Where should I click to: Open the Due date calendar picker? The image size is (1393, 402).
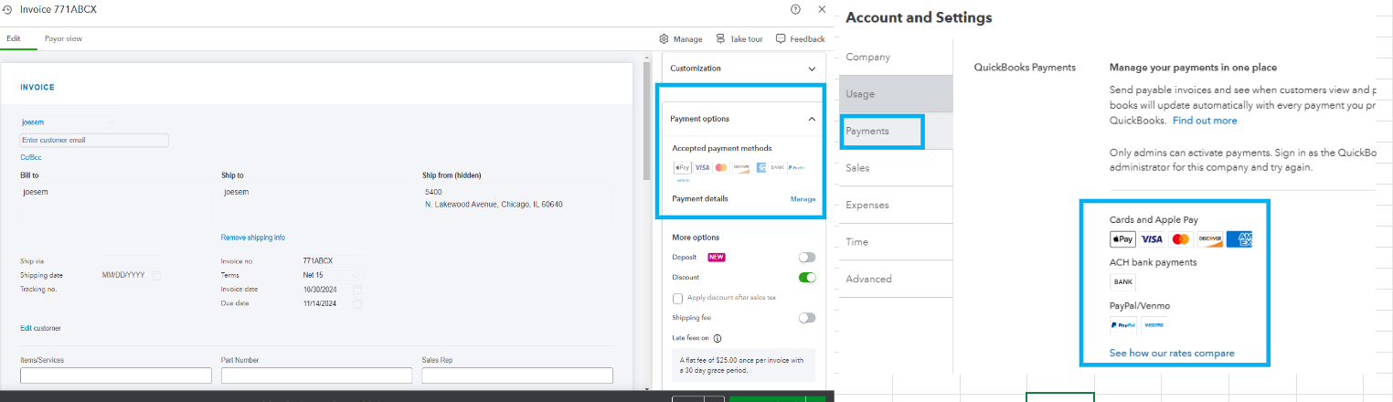tap(357, 303)
